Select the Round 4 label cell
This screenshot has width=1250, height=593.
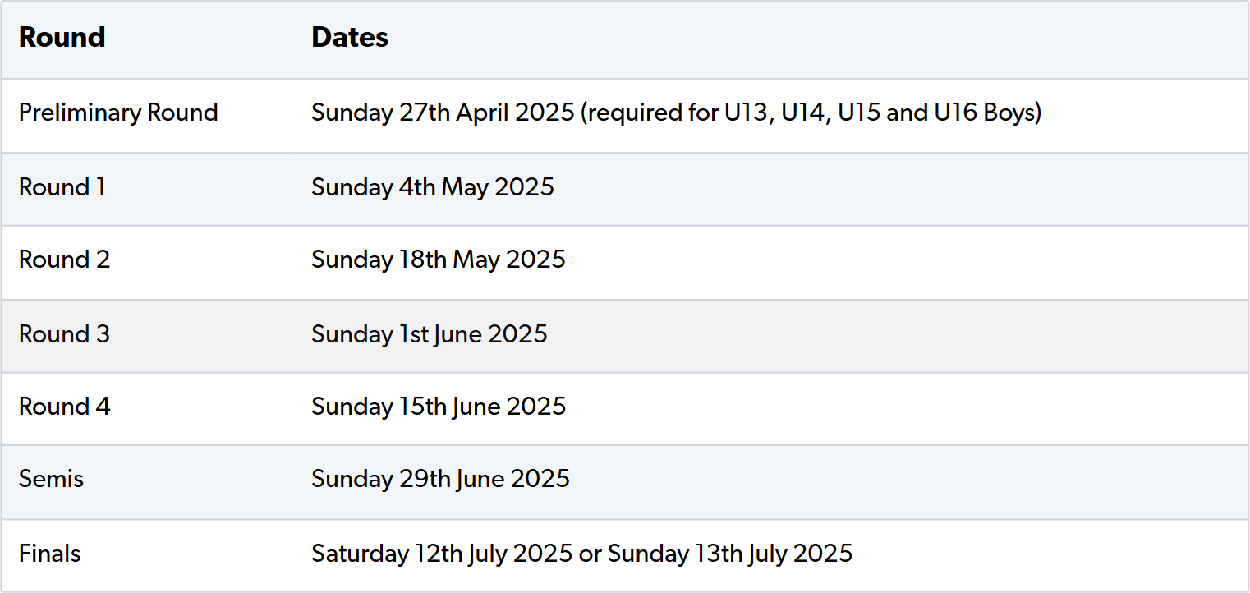coord(64,407)
